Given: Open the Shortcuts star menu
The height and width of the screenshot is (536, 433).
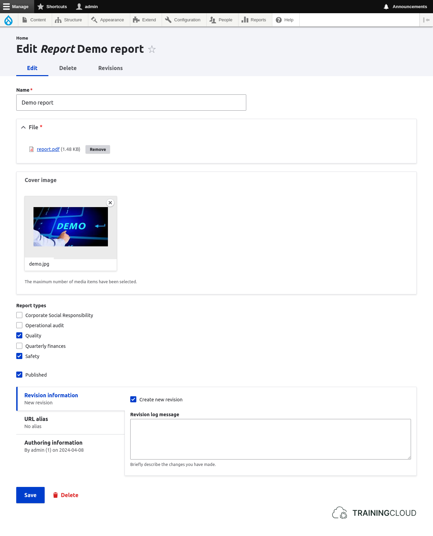Looking at the screenshot, I should coord(52,6).
